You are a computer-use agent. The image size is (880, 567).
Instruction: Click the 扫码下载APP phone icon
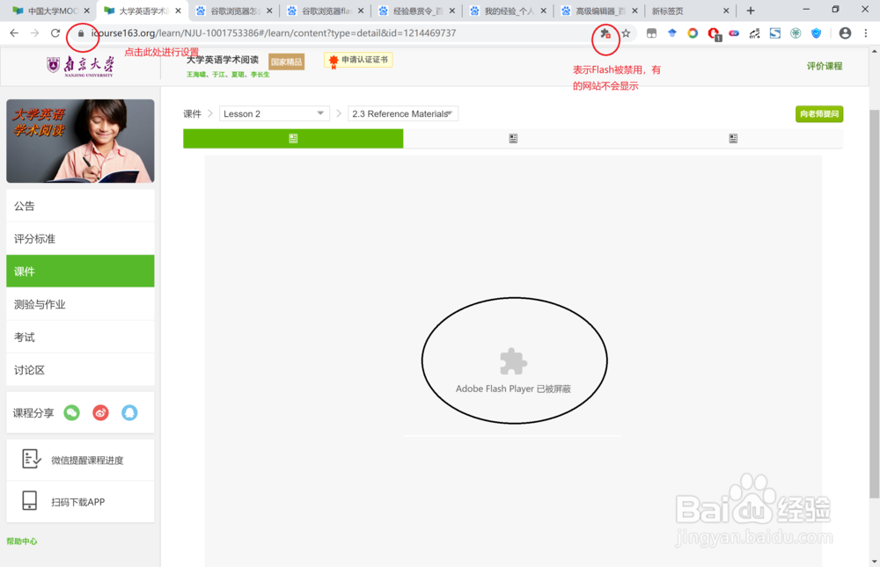30,501
